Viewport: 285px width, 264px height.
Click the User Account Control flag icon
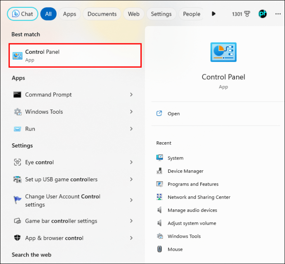click(x=17, y=200)
